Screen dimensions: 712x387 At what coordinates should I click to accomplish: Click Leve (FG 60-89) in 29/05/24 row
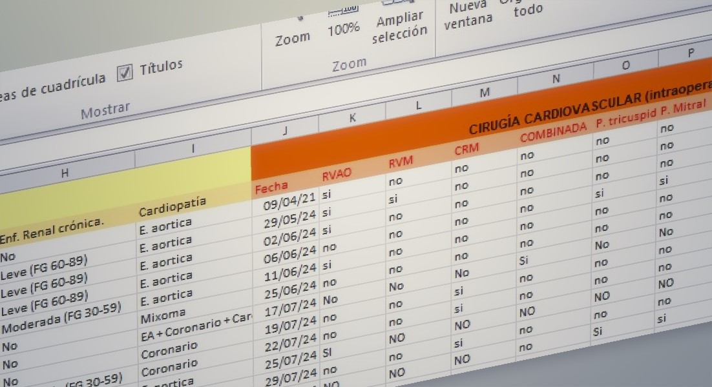[43, 269]
